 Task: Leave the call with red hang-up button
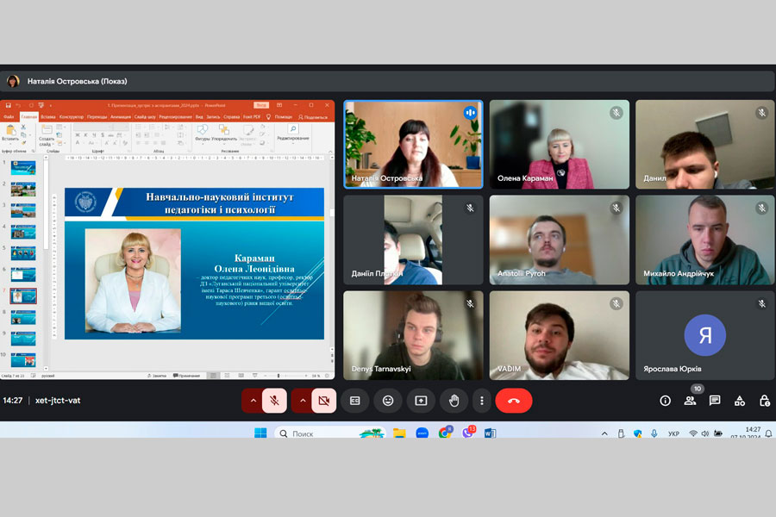[514, 401]
